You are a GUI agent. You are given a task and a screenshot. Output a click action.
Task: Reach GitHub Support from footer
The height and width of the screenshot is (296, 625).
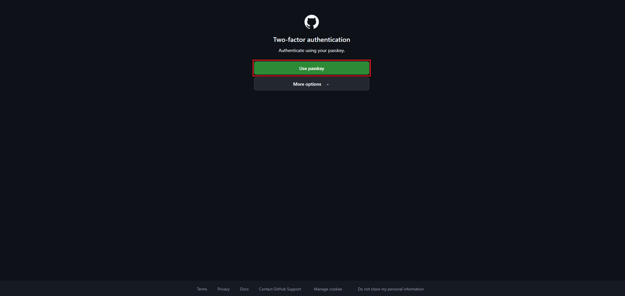pyautogui.click(x=280, y=289)
